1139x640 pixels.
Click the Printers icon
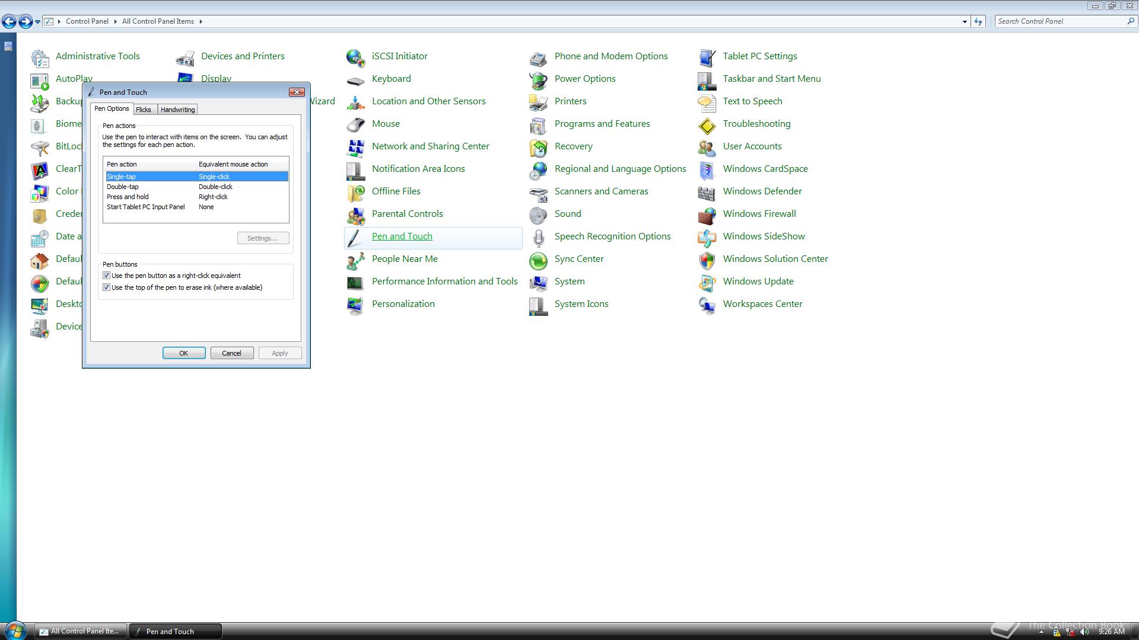click(538, 103)
